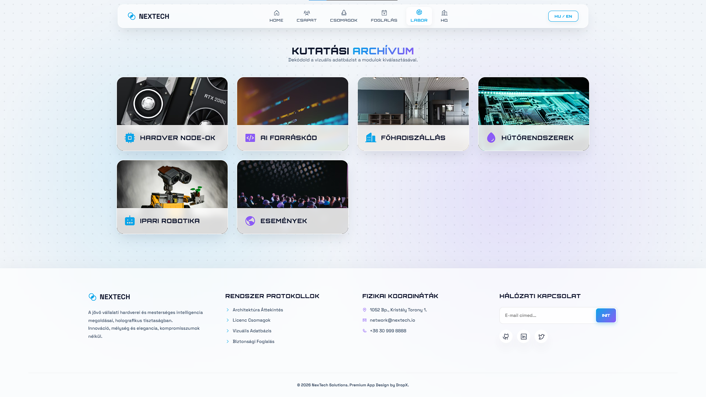Click the +36 30 999 8888 phone number
Viewport: 706px width, 397px height.
click(x=388, y=331)
